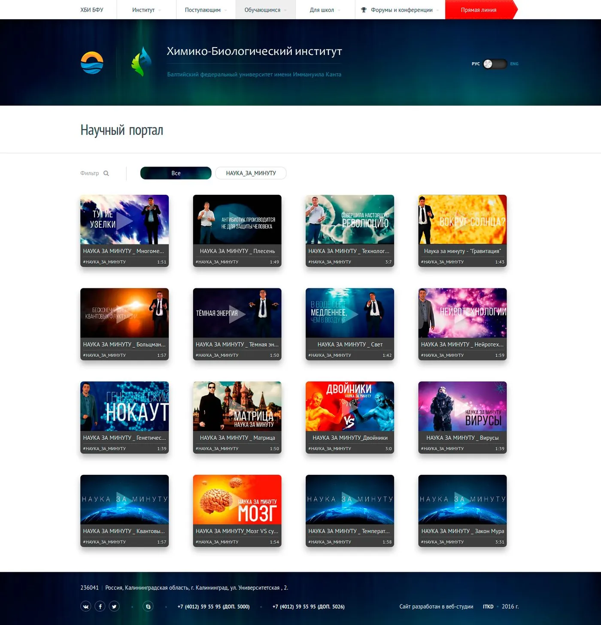The image size is (601, 625).
Task: Open the Плесень antibiotic video thumbnail
Action: (x=237, y=220)
